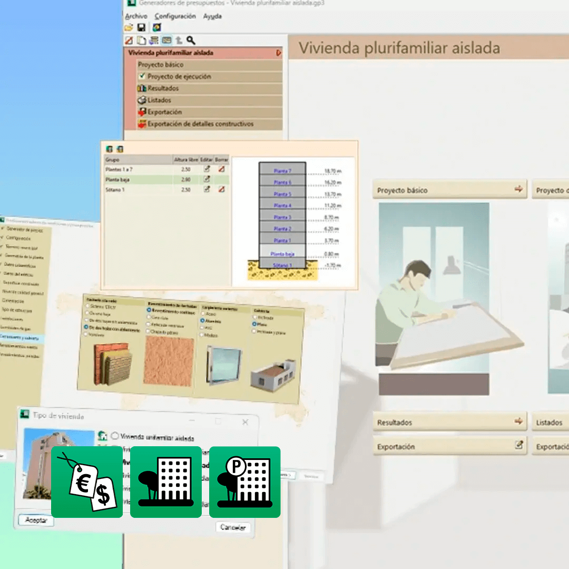Open the Configuración menu
Viewport: 569px width, 569px height.
click(175, 16)
